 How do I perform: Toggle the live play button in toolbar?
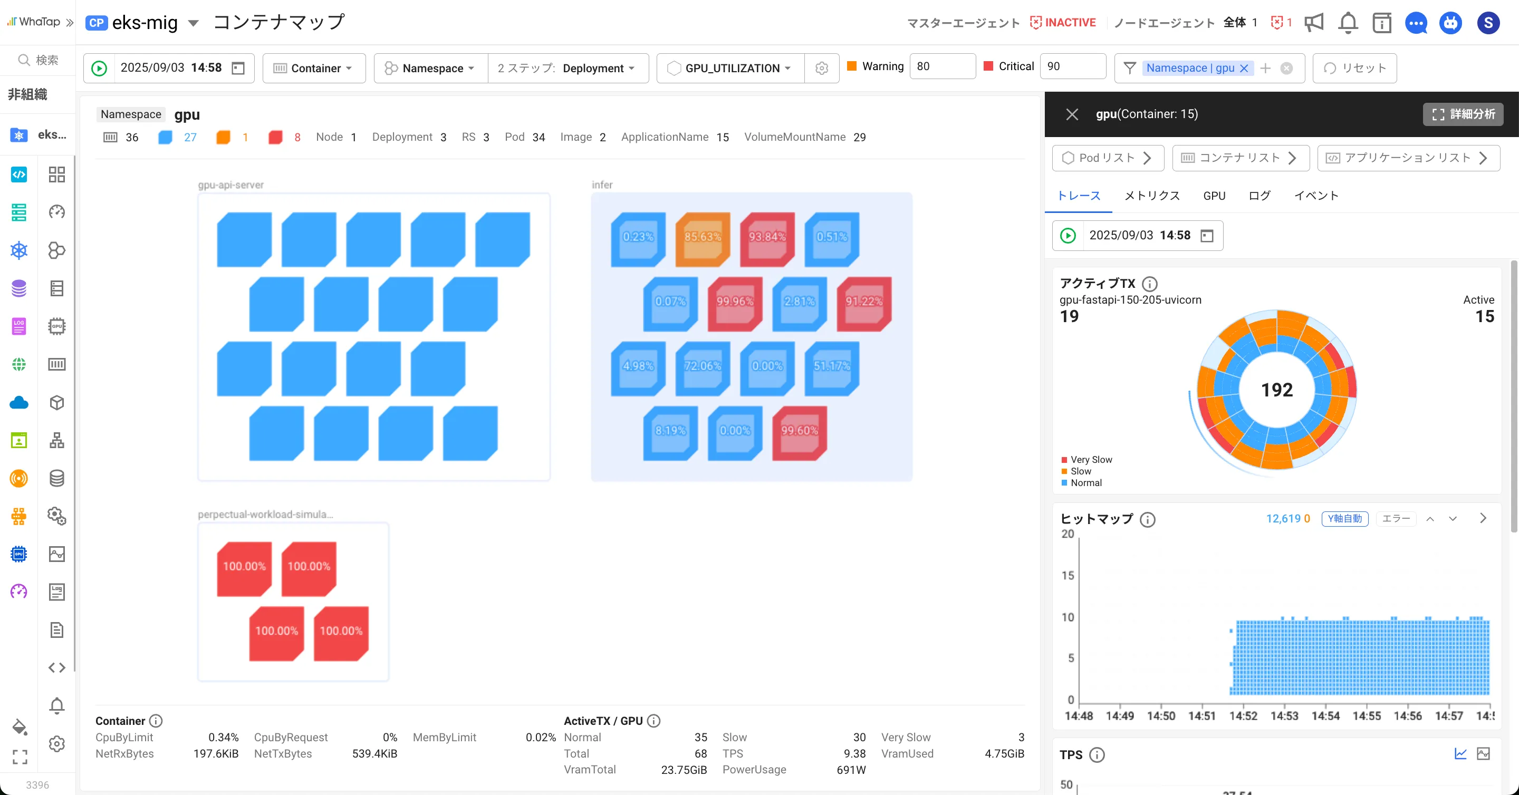[100, 68]
